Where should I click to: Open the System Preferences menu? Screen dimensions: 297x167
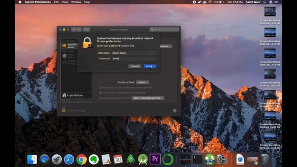[38, 2]
